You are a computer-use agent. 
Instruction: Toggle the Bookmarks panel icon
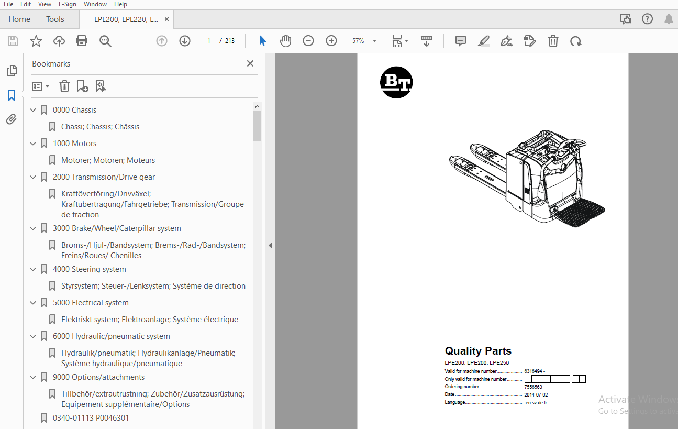(12, 95)
